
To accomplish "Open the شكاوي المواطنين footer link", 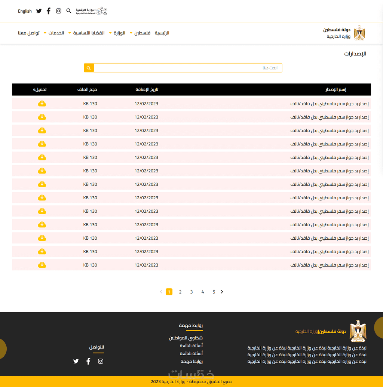I will (186, 338).
